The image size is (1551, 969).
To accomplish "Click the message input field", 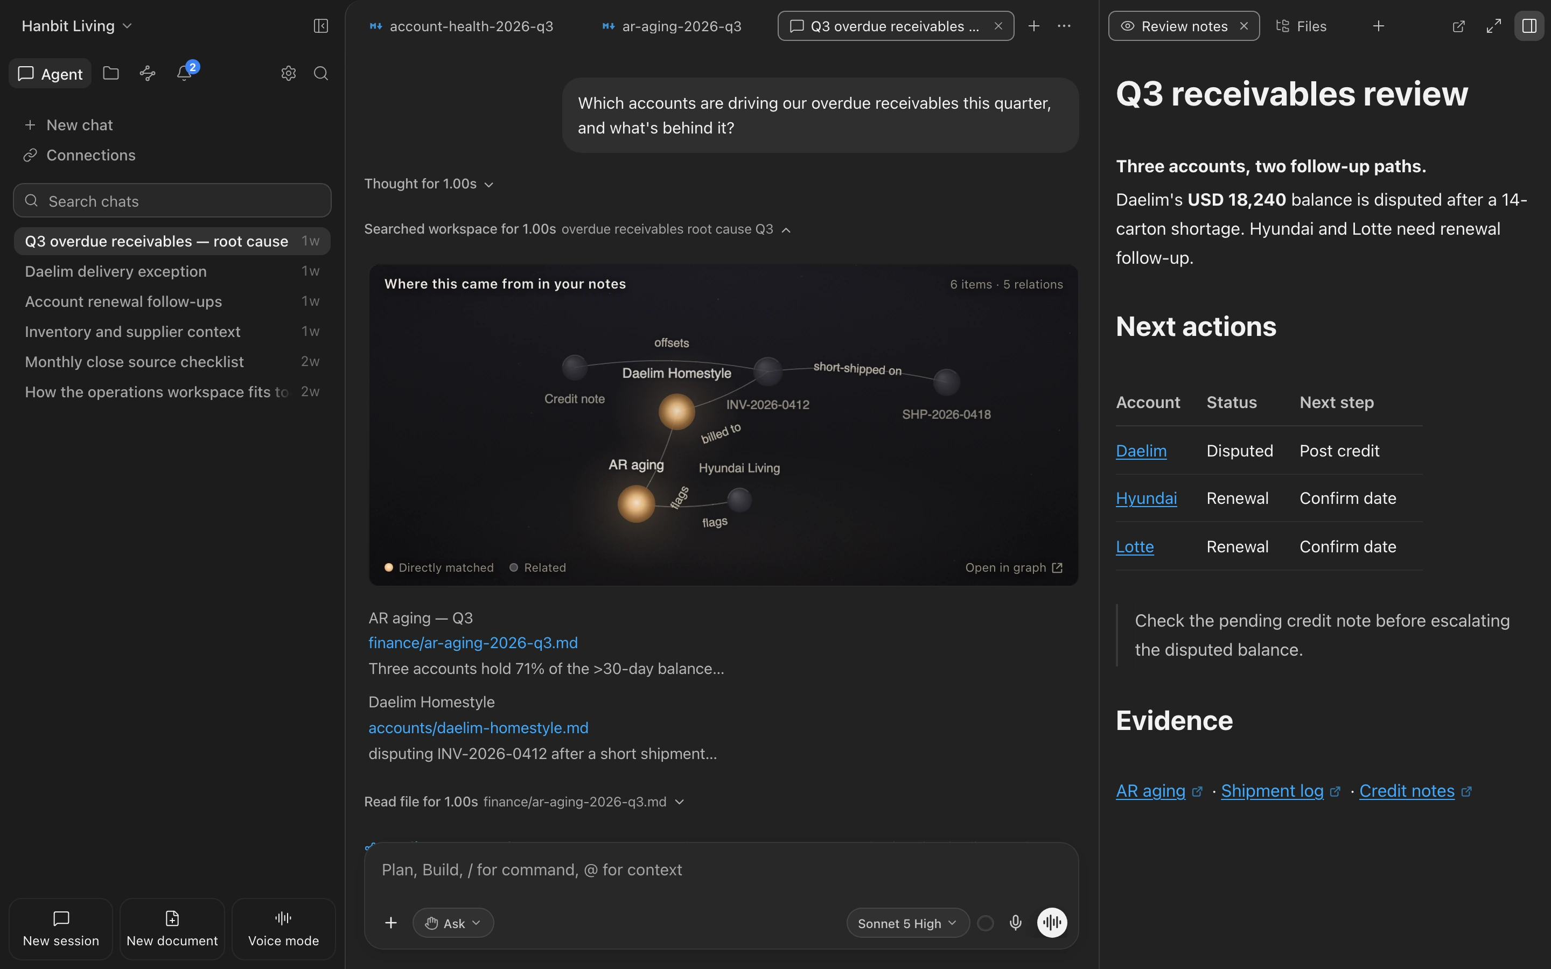I will [721, 869].
